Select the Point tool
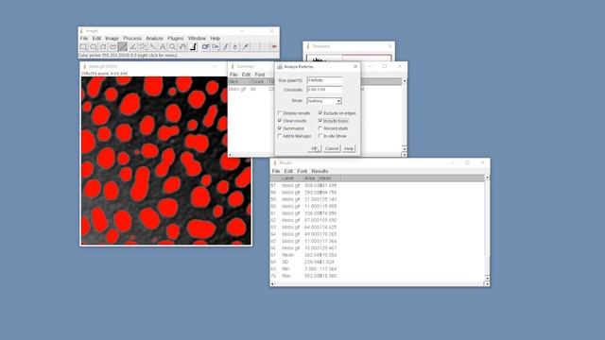The width and height of the screenshot is (605, 340). pyautogui.click(x=143, y=47)
